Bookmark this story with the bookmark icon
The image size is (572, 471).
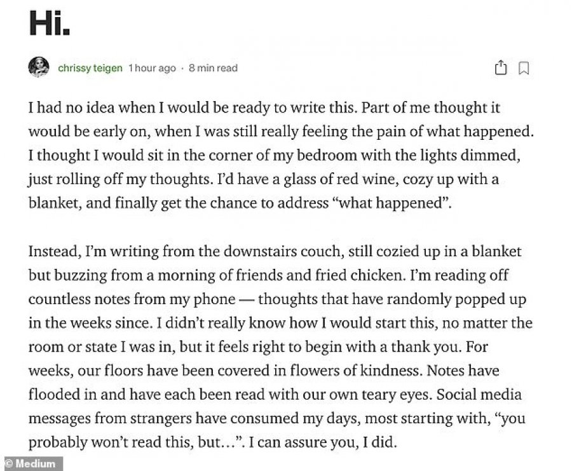pyautogui.click(x=524, y=68)
